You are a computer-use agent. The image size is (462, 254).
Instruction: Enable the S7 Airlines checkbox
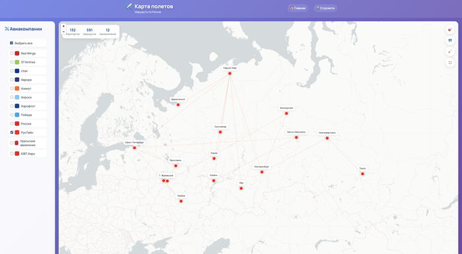point(12,62)
